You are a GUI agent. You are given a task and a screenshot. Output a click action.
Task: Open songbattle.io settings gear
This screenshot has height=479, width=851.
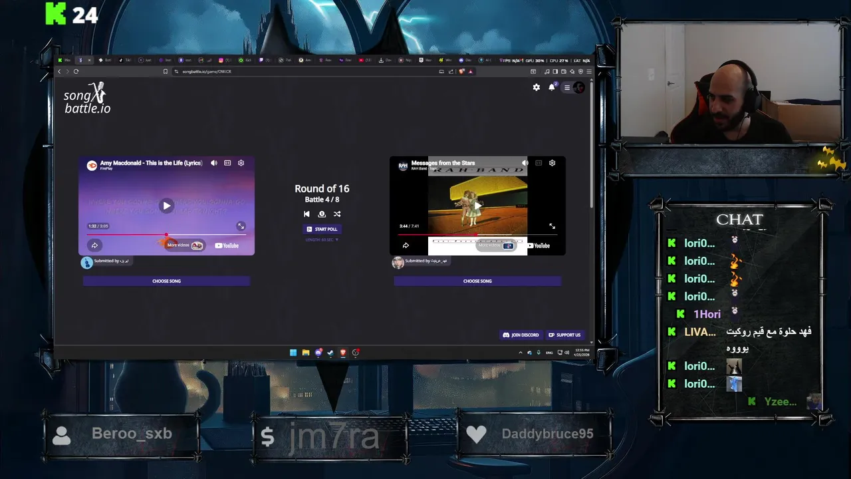tap(537, 87)
